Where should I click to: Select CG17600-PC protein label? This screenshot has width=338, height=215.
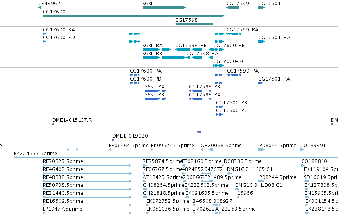(232, 111)
